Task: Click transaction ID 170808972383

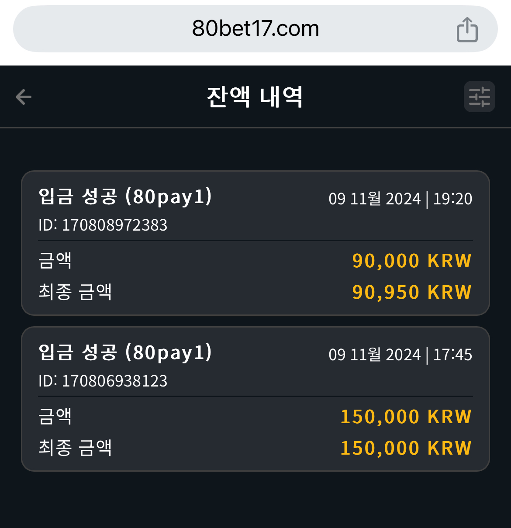Action: (x=103, y=225)
